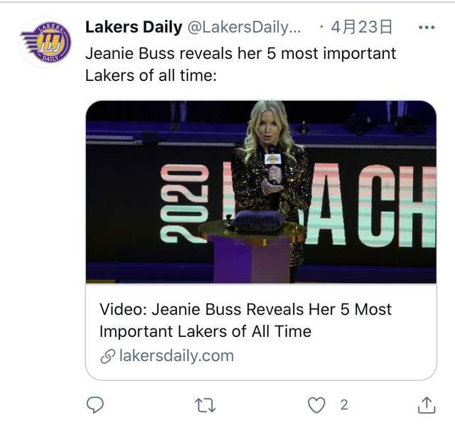Open the video card headline text

click(245, 320)
